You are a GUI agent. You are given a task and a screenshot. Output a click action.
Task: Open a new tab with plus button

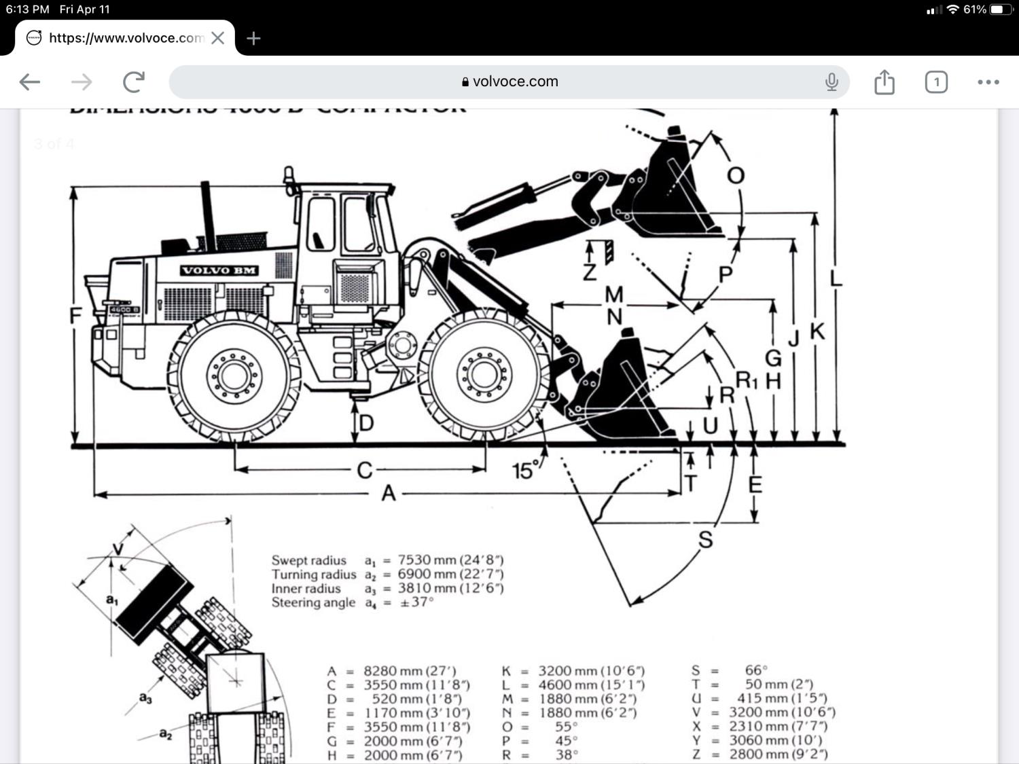tap(253, 38)
